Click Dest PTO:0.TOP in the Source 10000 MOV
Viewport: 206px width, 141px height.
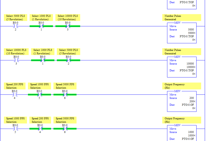[187, 70]
